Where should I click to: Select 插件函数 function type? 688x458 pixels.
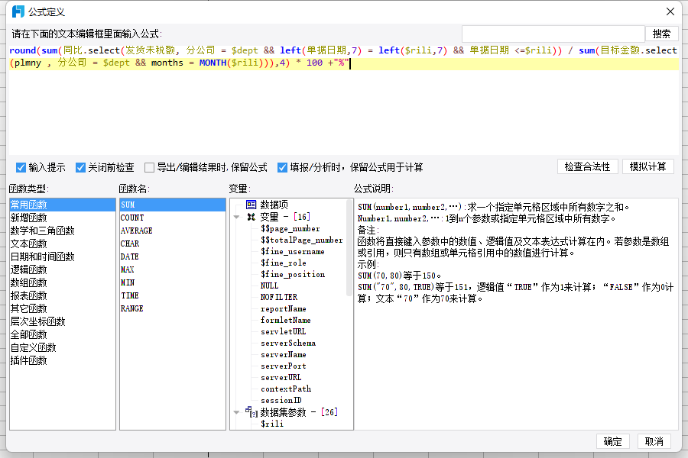pos(63,360)
